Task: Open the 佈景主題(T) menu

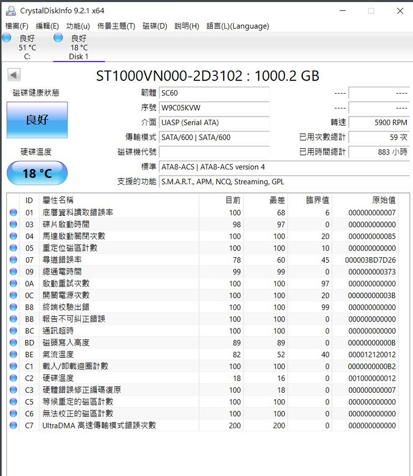Action: [x=116, y=26]
